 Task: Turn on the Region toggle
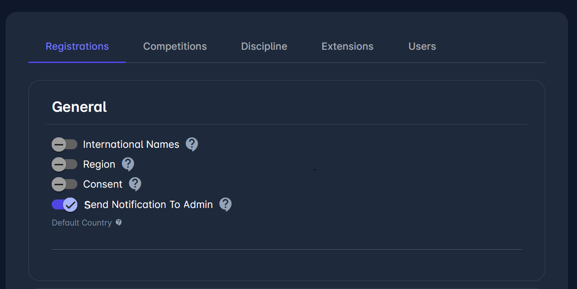coord(65,164)
